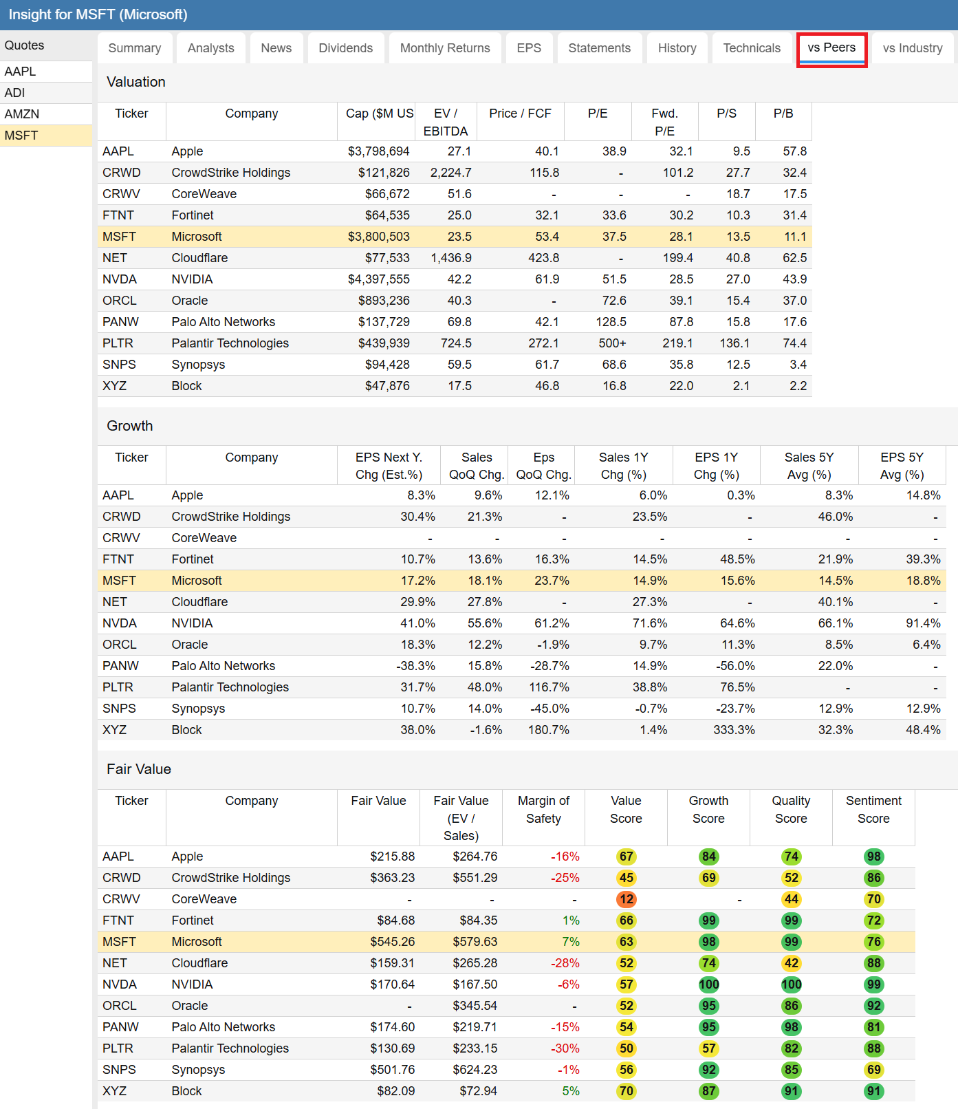Open the Summary tab
Screen dimensions: 958x1109
(x=135, y=48)
